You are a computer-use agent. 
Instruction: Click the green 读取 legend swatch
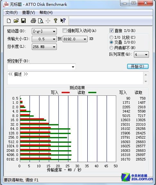tap(92, 92)
